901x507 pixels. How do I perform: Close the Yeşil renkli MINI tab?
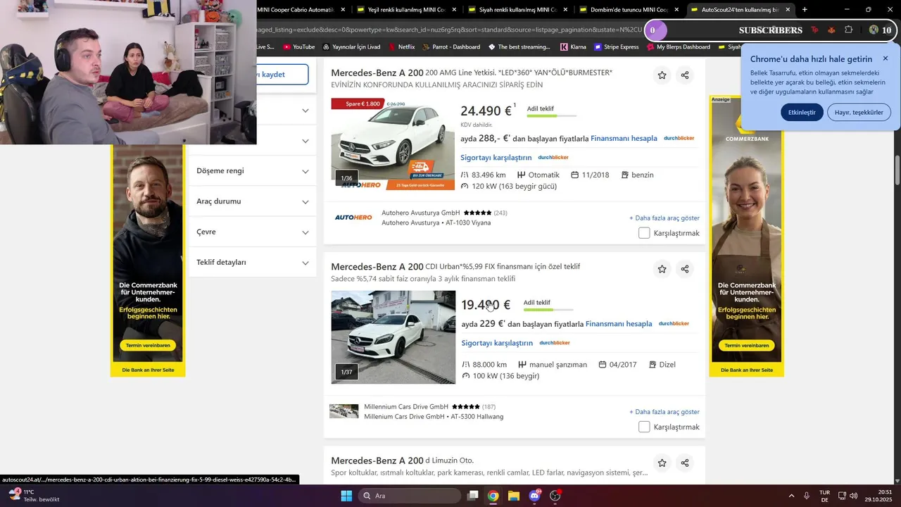tap(454, 10)
